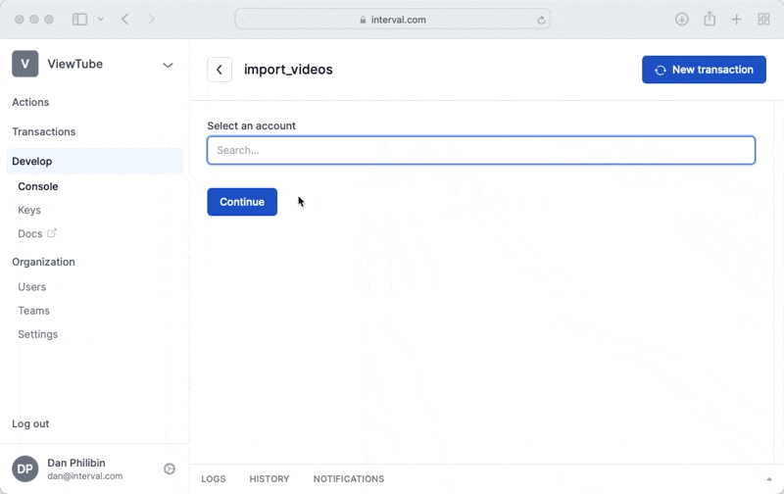Open the Keys page
This screenshot has width=784, height=494.
tap(29, 210)
